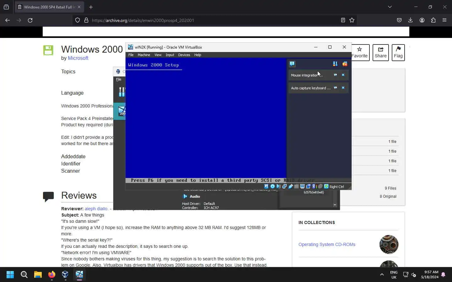Image resolution: width=452 pixels, height=282 pixels.
Task: Click the recording status bar icon
Action: [x=308, y=186]
